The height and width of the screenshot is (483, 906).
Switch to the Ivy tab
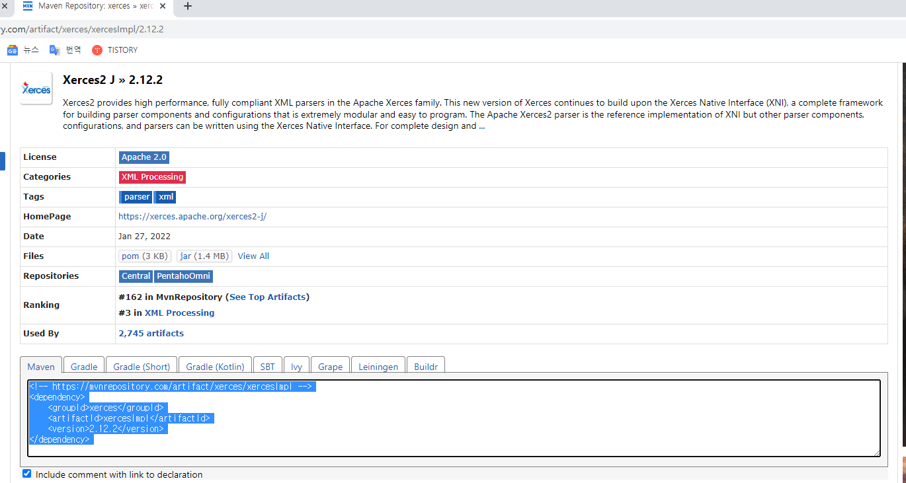coord(296,367)
